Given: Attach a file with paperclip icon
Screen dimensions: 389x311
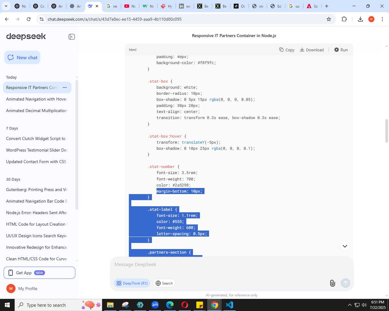Looking at the screenshot, I should 332,283.
